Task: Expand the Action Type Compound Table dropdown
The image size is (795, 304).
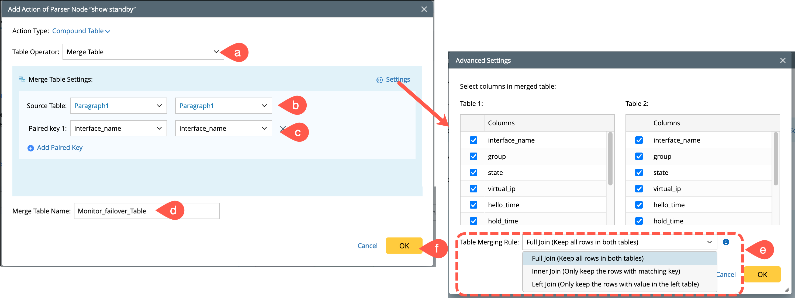Action: (x=81, y=31)
